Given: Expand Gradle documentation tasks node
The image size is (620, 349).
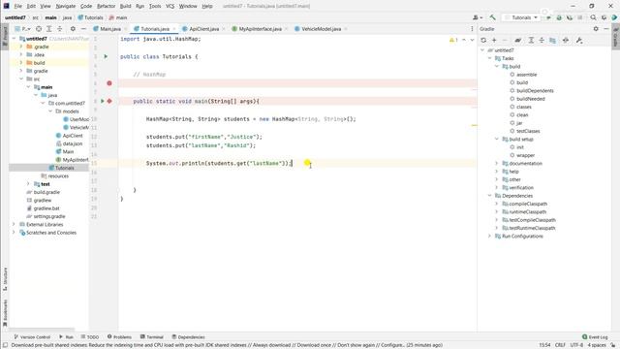Looking at the screenshot, I should click(497, 163).
